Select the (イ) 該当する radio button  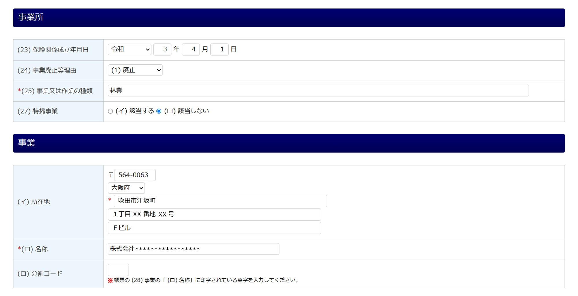pos(110,111)
